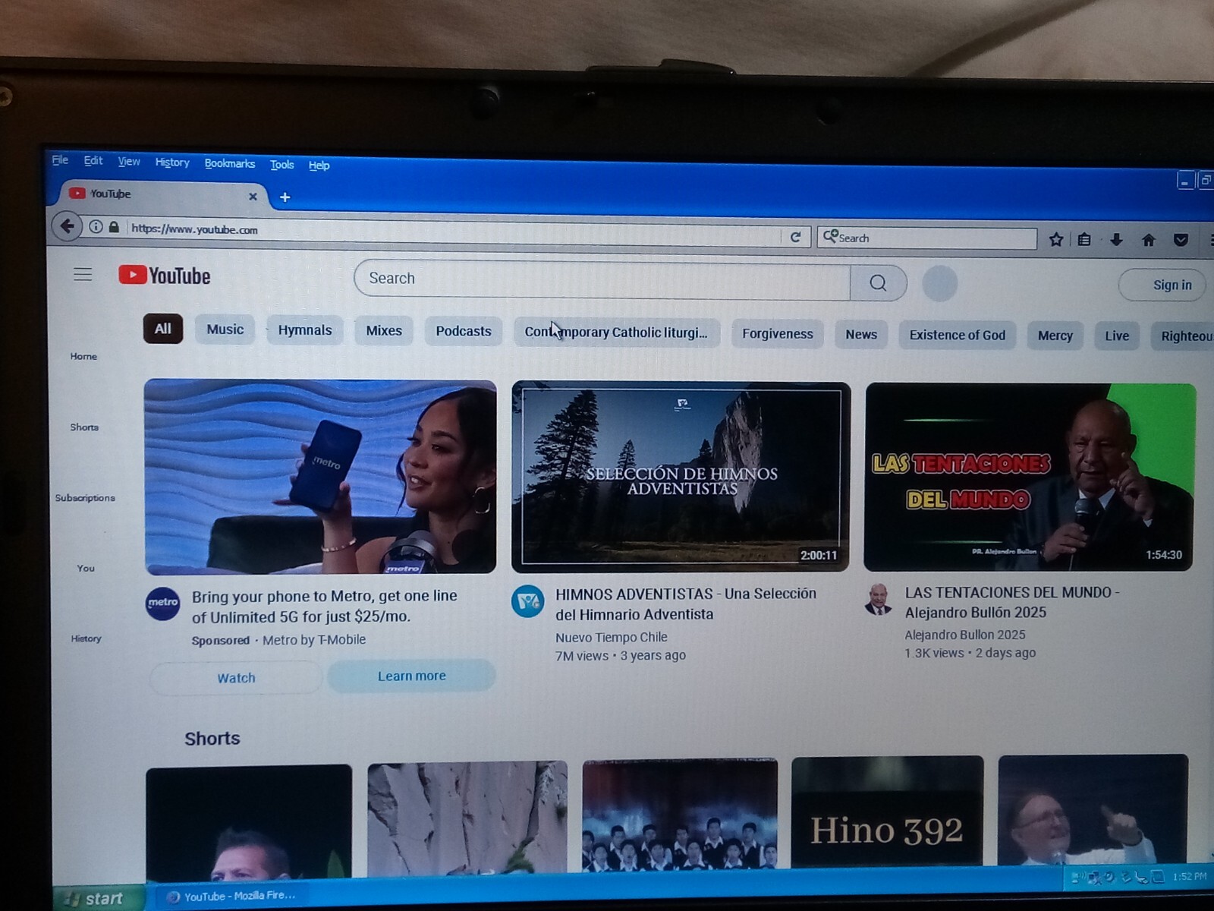Select the Mixes filter chip
Screen dimensions: 1214x911
tap(384, 331)
